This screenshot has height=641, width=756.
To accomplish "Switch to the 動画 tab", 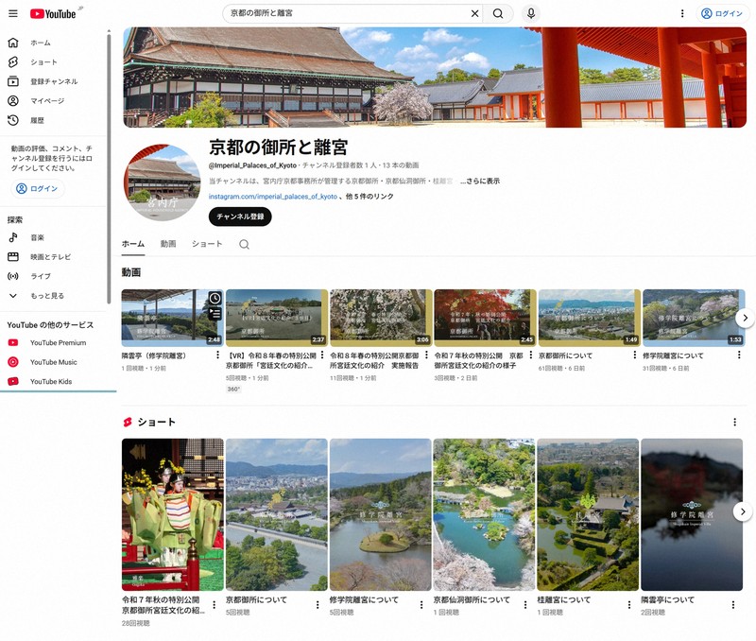I will 168,244.
